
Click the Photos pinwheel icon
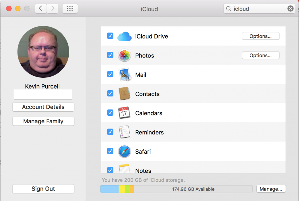(124, 55)
